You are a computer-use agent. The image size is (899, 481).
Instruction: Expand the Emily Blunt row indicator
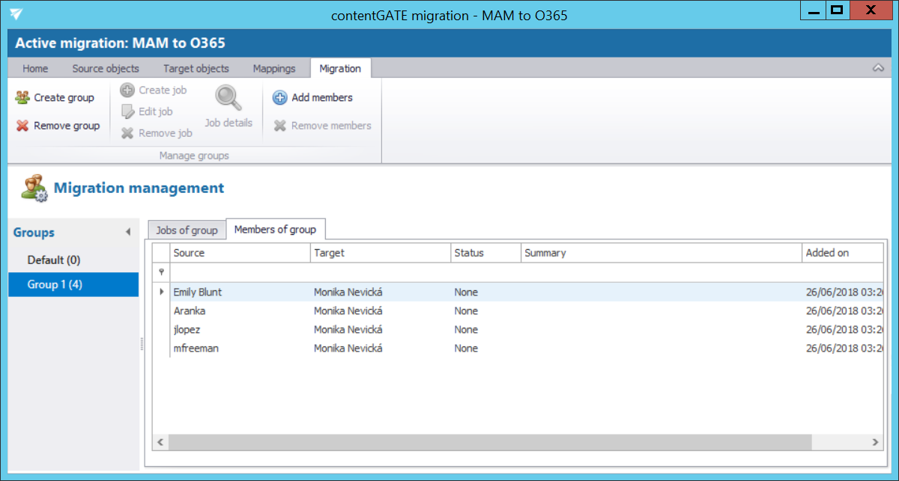click(162, 292)
